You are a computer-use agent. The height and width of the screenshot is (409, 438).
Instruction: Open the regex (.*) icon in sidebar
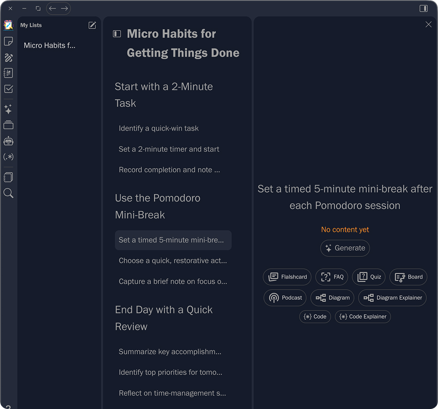tap(8, 157)
